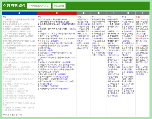The image size is (152, 119).
Task: Select the 화 Tuesday column header
Action: point(99,13)
